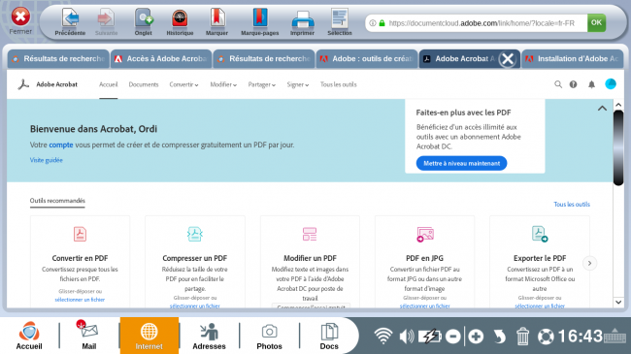
Task: Click the PDF en JPG icon
Action: (425, 234)
